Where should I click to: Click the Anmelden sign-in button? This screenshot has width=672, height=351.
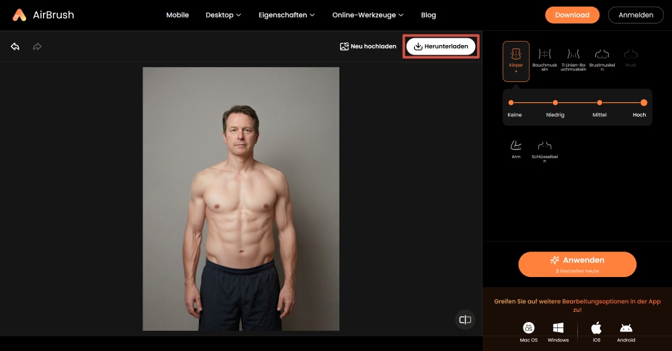click(x=636, y=15)
